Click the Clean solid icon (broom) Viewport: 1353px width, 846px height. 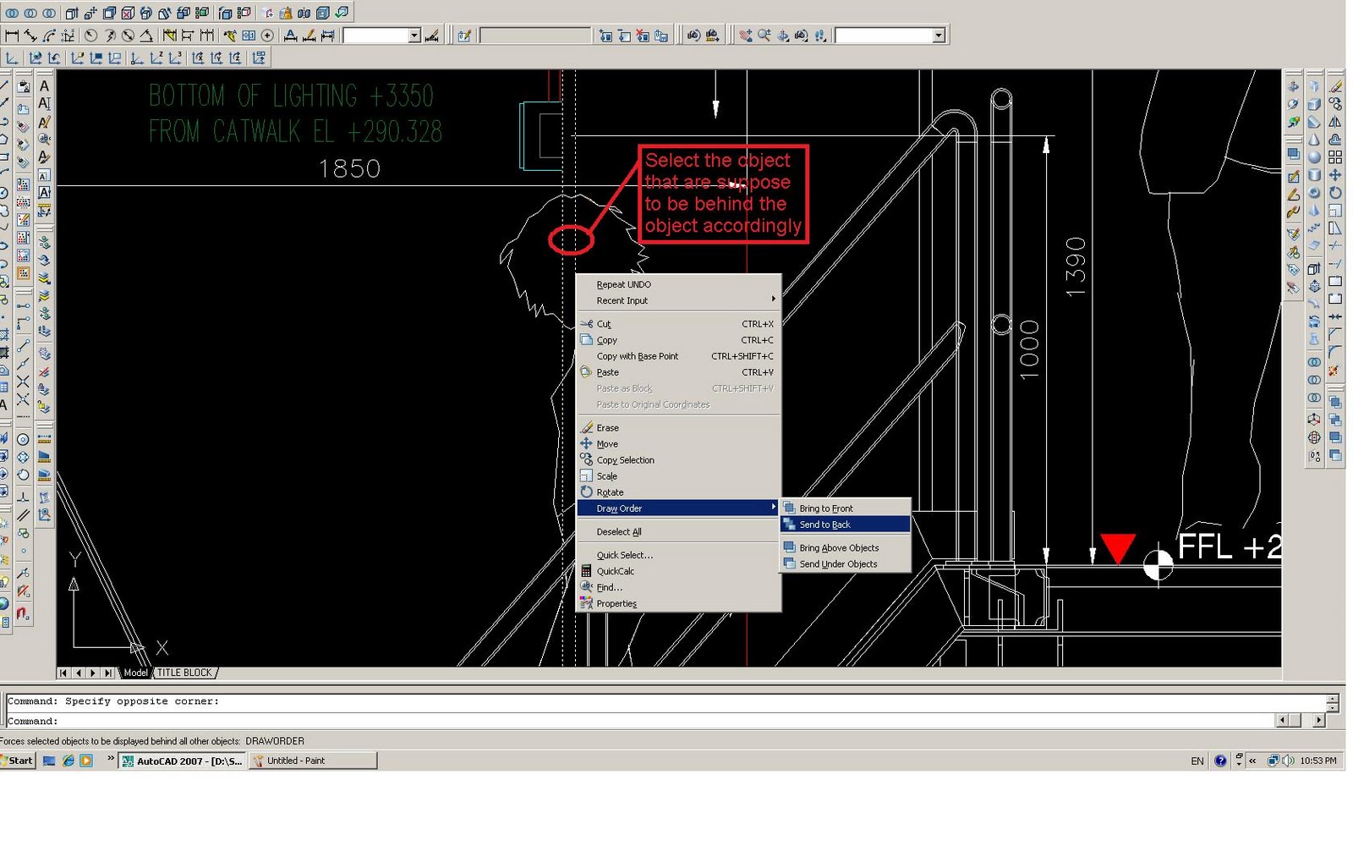pos(286,13)
